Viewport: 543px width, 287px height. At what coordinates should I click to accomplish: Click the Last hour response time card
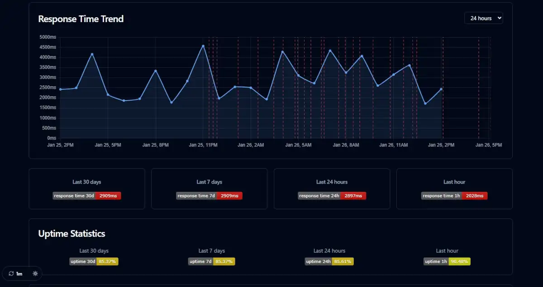(454, 189)
